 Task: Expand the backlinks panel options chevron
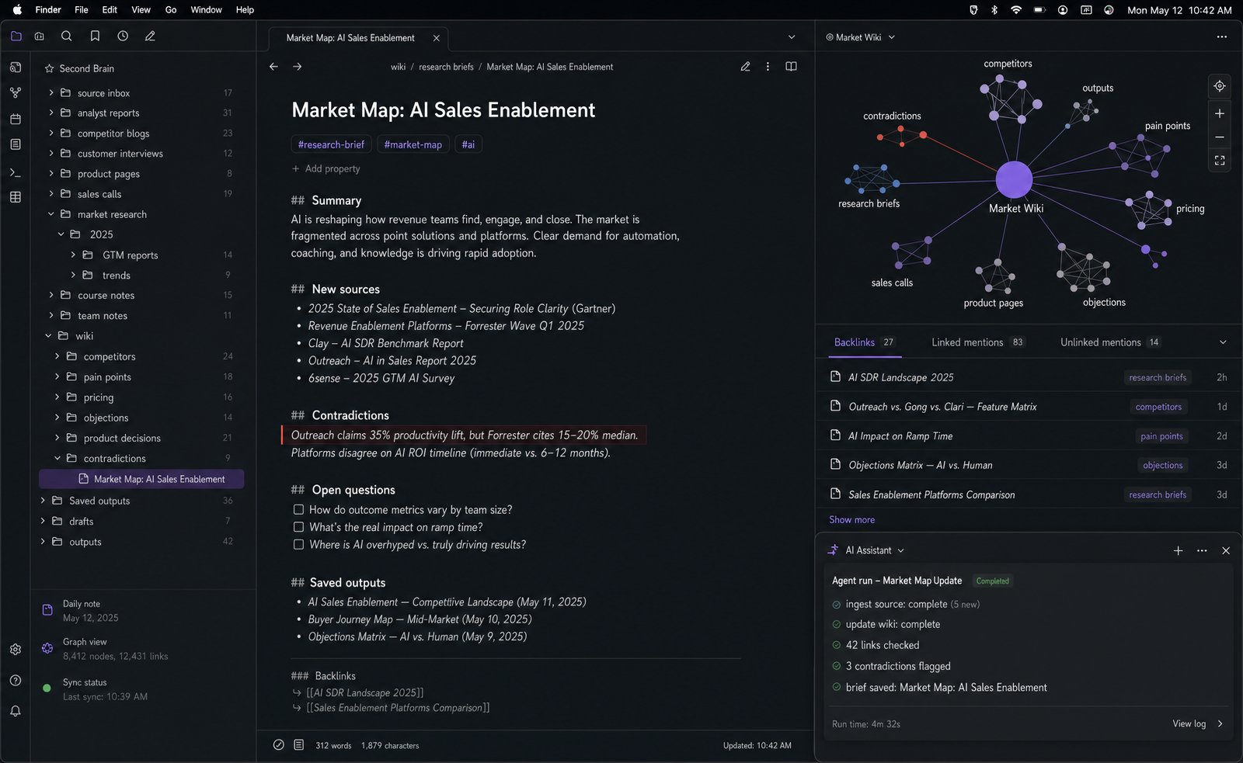1223,342
